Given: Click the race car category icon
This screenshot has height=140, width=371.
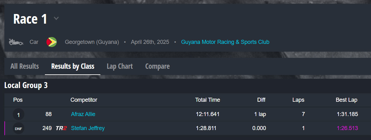Looking at the screenshot, I should 16,42.
